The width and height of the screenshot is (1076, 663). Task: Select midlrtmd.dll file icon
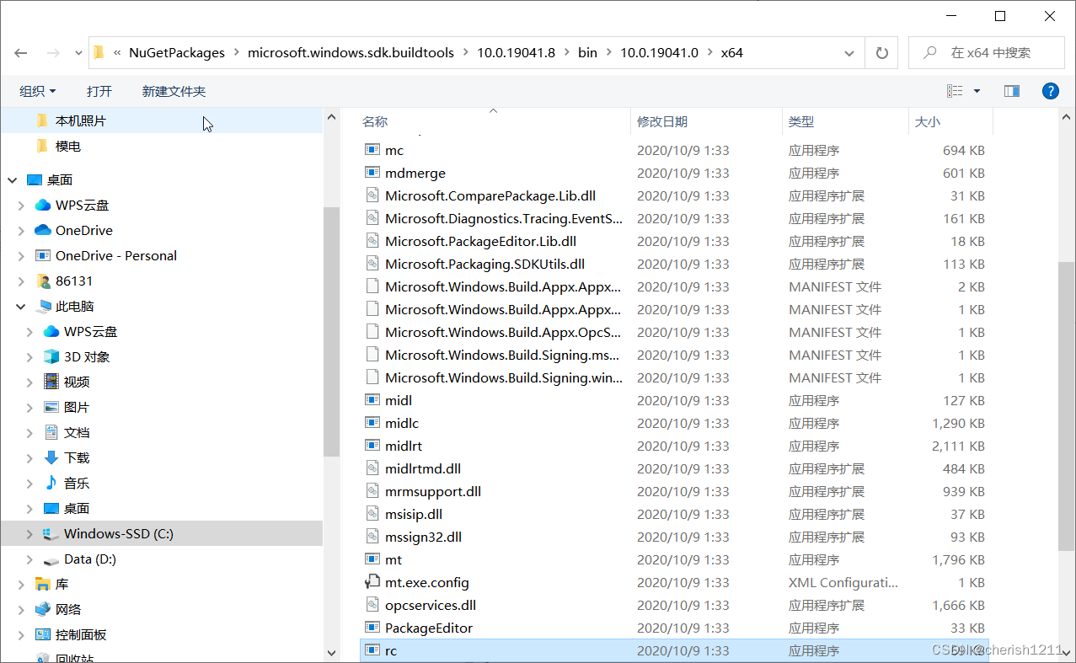pos(372,468)
